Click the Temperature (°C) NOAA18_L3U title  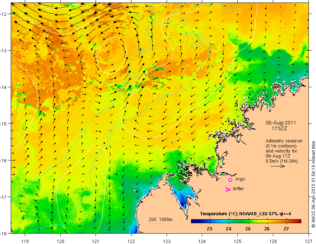tap(245, 214)
